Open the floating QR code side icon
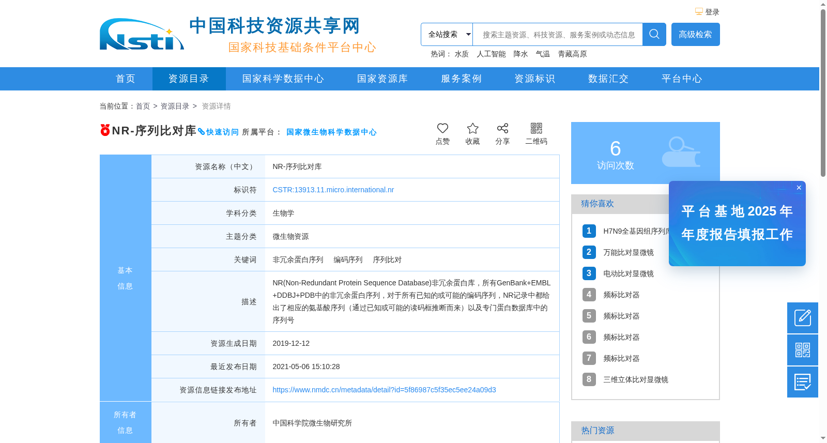 [803, 350]
